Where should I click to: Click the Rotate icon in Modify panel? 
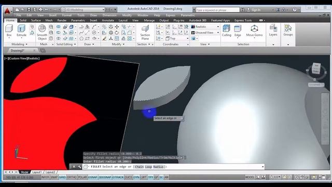tap(117, 33)
